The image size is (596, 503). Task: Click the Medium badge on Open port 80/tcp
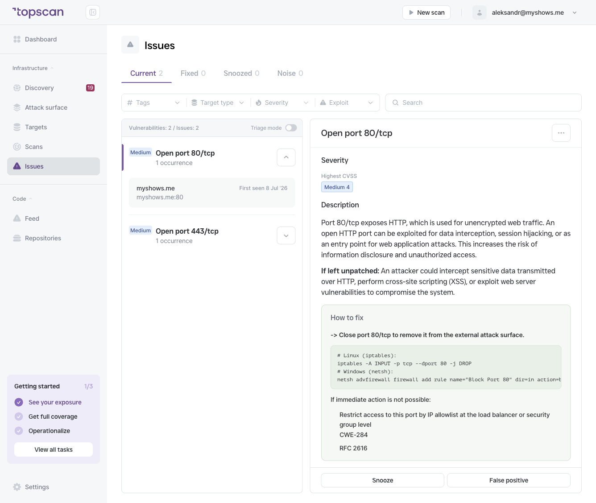point(141,153)
